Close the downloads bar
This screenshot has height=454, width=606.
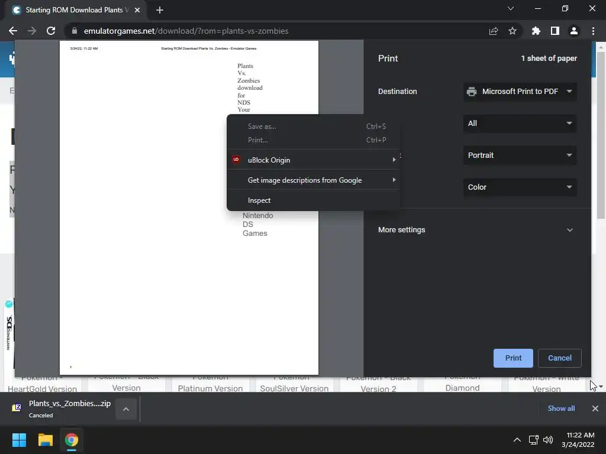595,408
